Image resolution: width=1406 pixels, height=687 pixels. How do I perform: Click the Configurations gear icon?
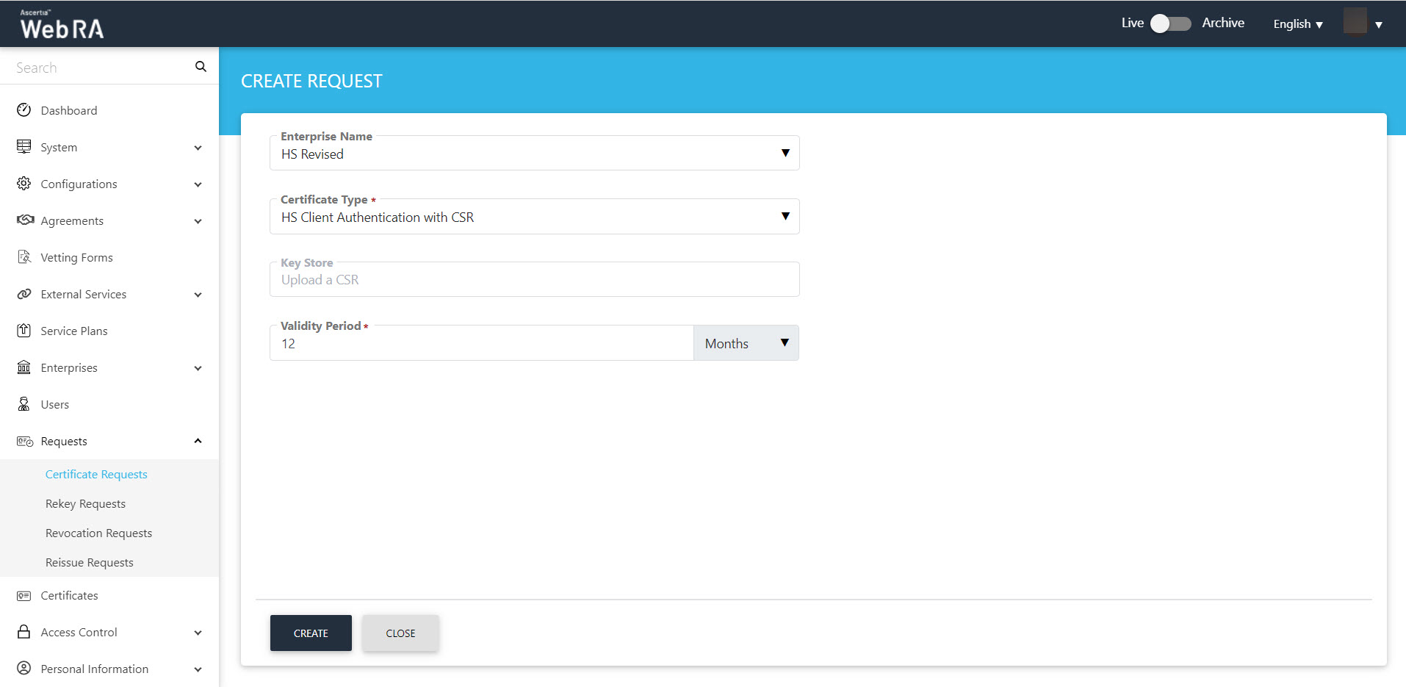coord(24,184)
